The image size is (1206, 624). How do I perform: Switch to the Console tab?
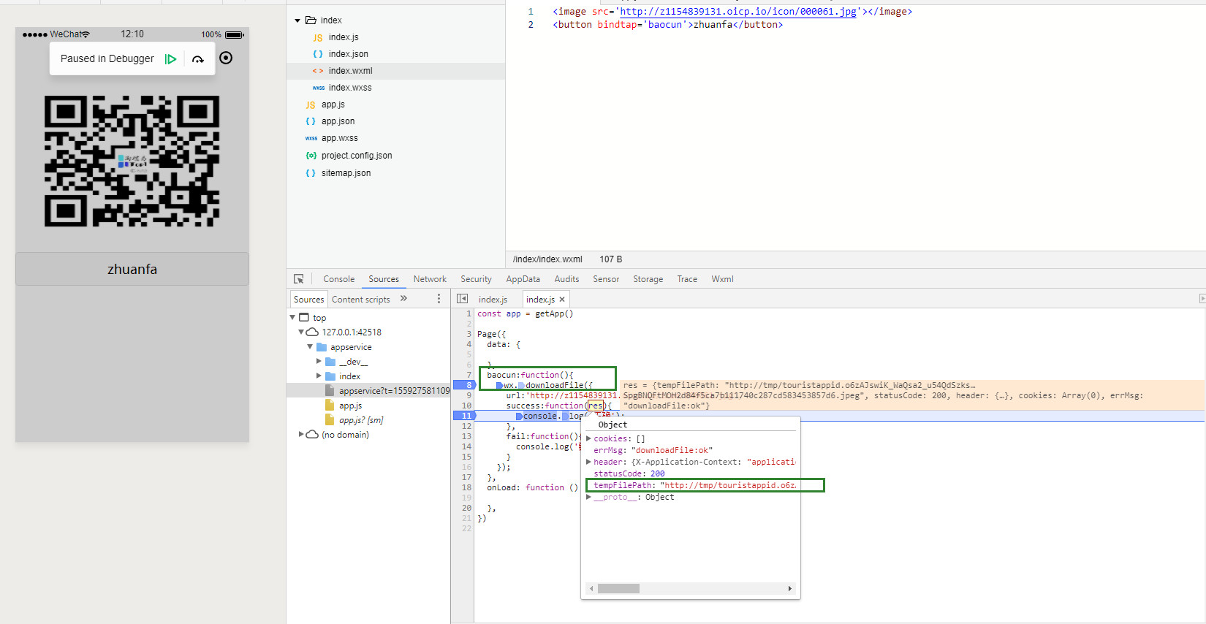click(338, 279)
